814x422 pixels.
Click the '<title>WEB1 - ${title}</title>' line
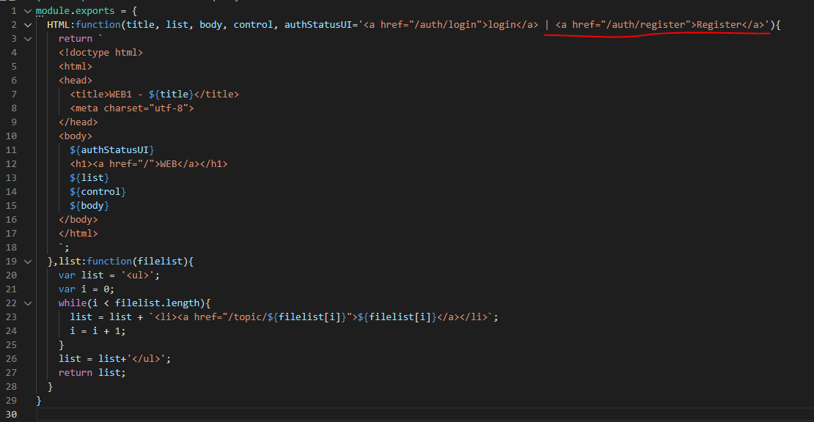click(x=154, y=95)
